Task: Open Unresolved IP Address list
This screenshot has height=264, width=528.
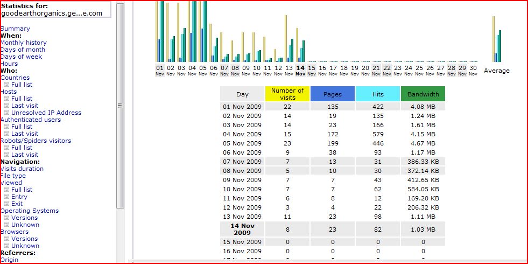Action: pyautogui.click(x=46, y=113)
